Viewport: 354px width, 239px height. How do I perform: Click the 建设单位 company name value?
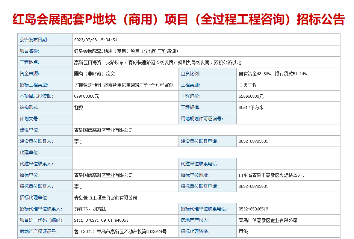103,130
